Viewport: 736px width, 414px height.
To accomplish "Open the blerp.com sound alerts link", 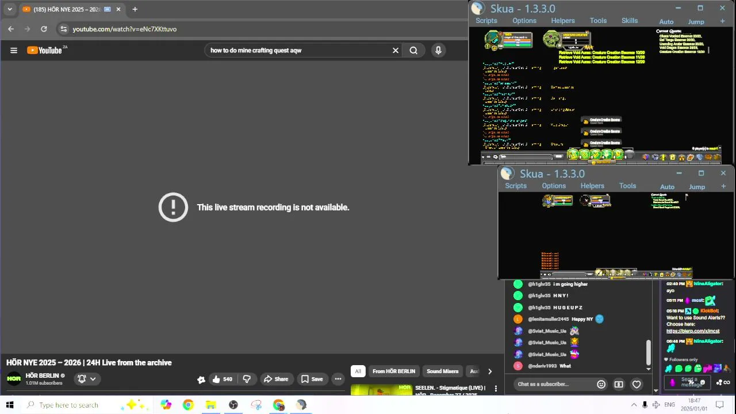I will (693, 331).
